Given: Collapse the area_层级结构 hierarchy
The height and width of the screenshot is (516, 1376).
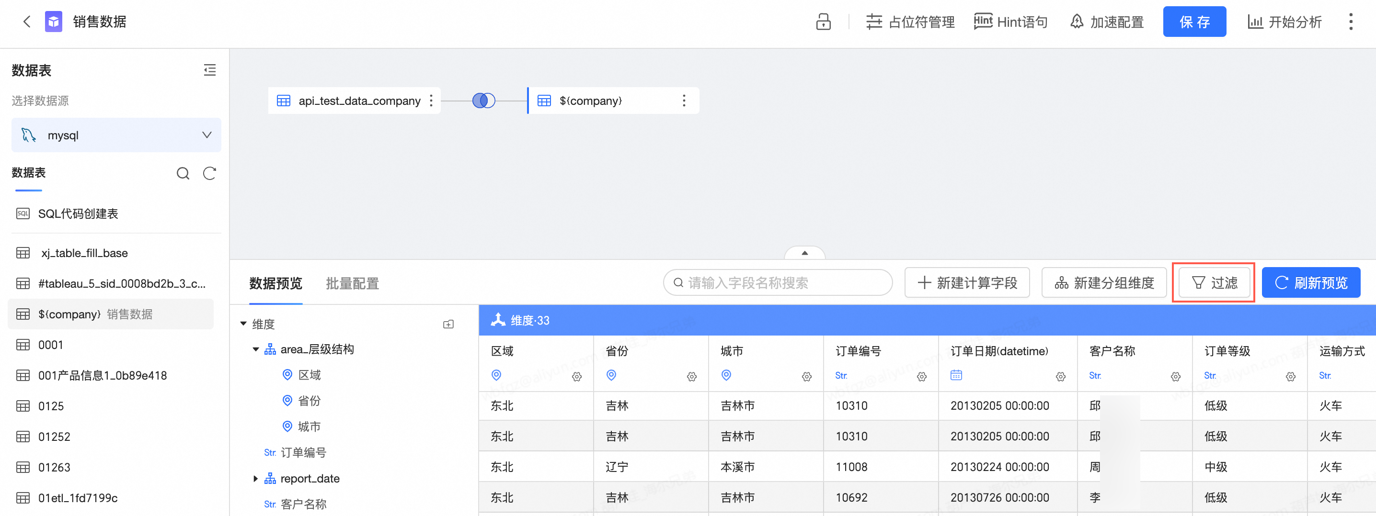Looking at the screenshot, I should 256,349.
